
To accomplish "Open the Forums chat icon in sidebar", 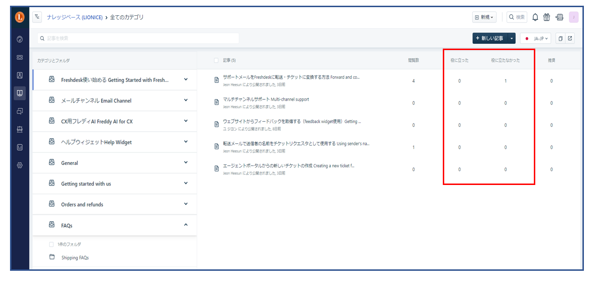I will [20, 111].
